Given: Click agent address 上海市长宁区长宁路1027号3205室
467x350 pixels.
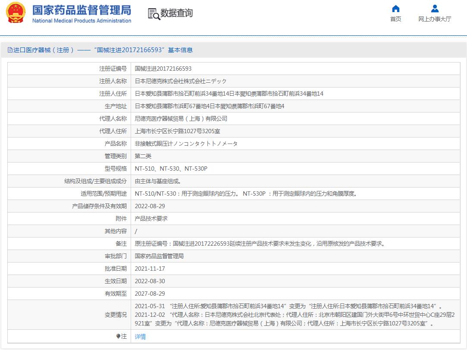Looking at the screenshot, I should (x=177, y=131).
